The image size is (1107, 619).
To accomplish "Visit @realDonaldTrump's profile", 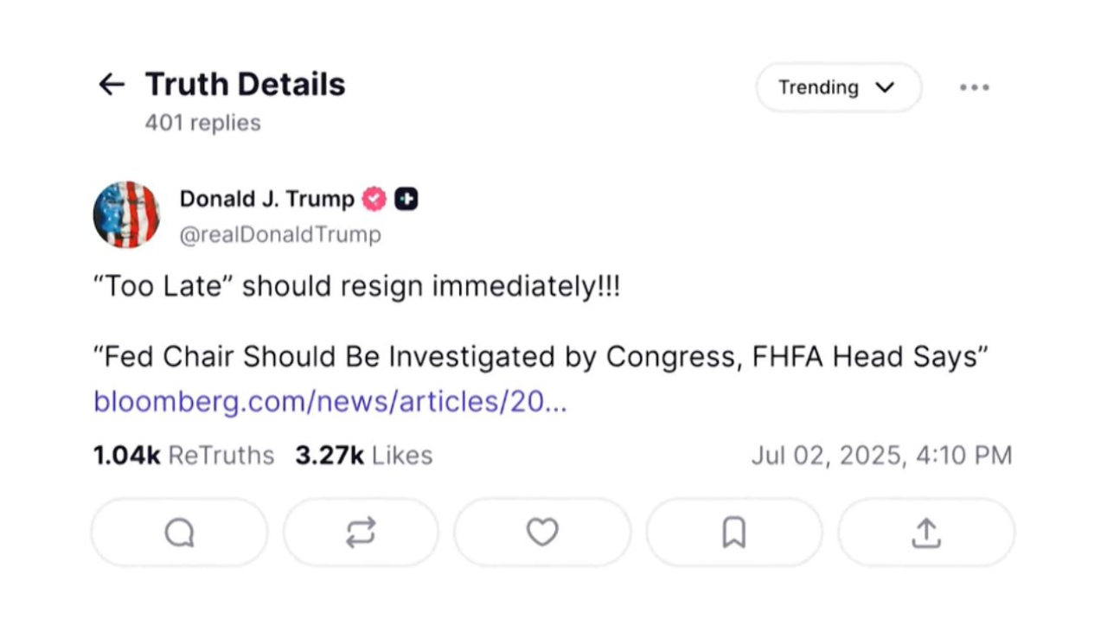I will click(279, 234).
